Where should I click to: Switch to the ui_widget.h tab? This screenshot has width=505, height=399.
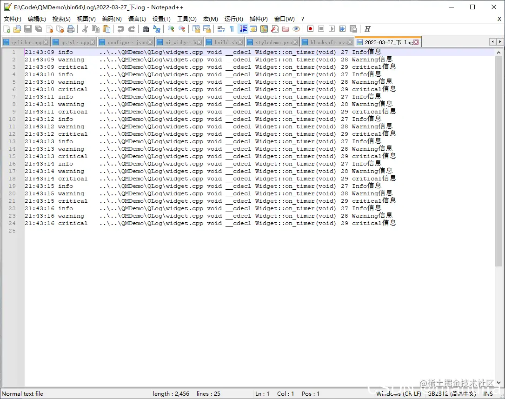179,42
